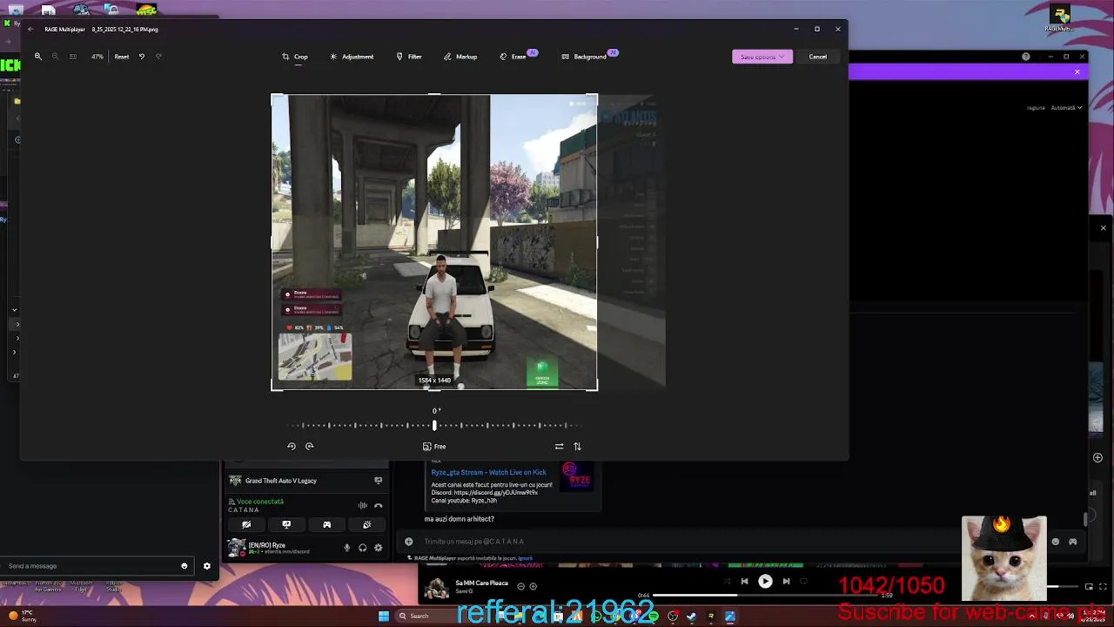Open the weather widget showing 17°C Sunny

[23, 617]
